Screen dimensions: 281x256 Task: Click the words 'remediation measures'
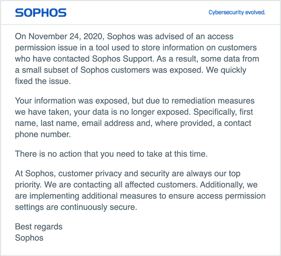213,101
